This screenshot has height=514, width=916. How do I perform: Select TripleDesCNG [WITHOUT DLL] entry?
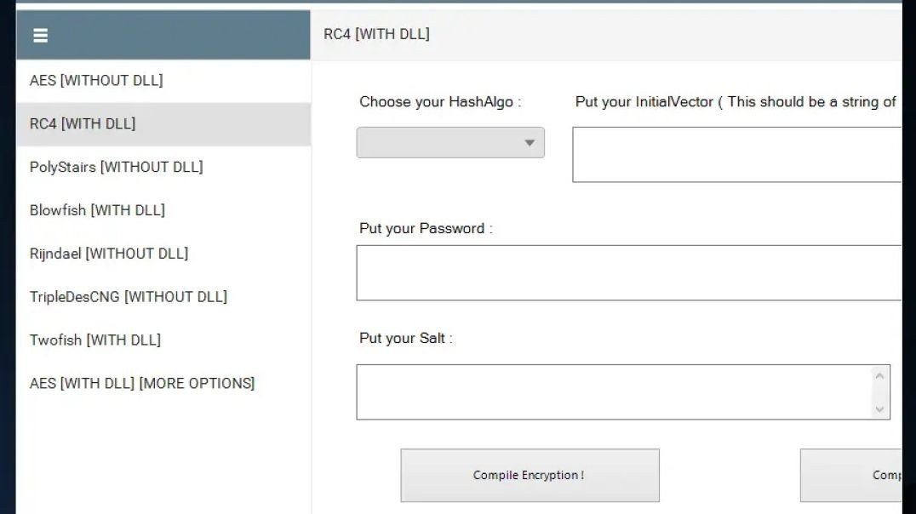pos(128,297)
